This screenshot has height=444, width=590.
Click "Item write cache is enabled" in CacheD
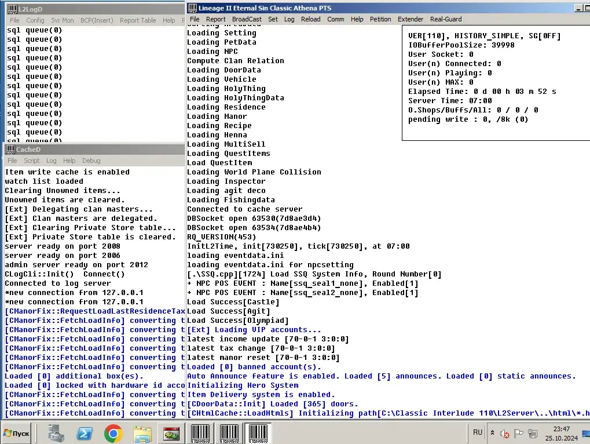click(x=67, y=172)
